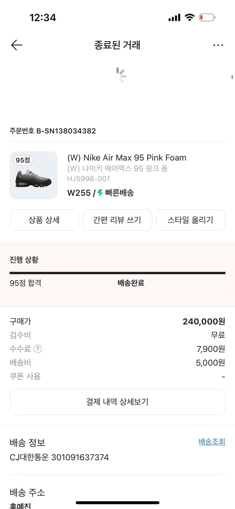Tap the cellular signal bars icon
This screenshot has height=509, width=235.
[x=174, y=17]
